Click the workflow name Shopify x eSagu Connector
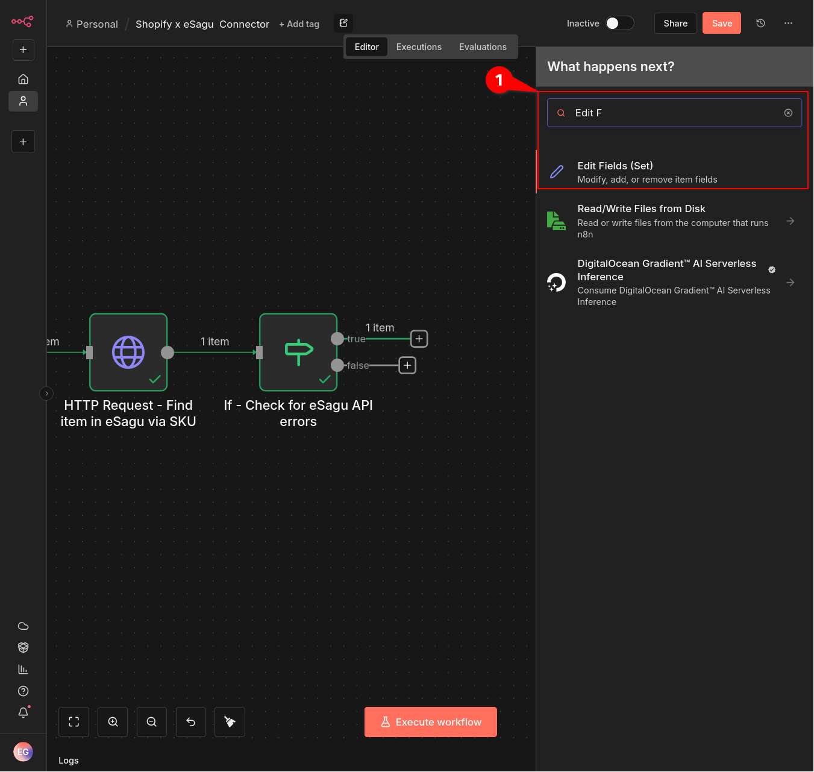 point(202,24)
